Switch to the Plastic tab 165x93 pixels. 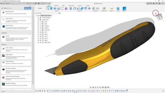(x=80, y=6)
